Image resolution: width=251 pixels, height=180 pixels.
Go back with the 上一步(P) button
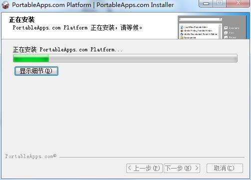point(144,169)
